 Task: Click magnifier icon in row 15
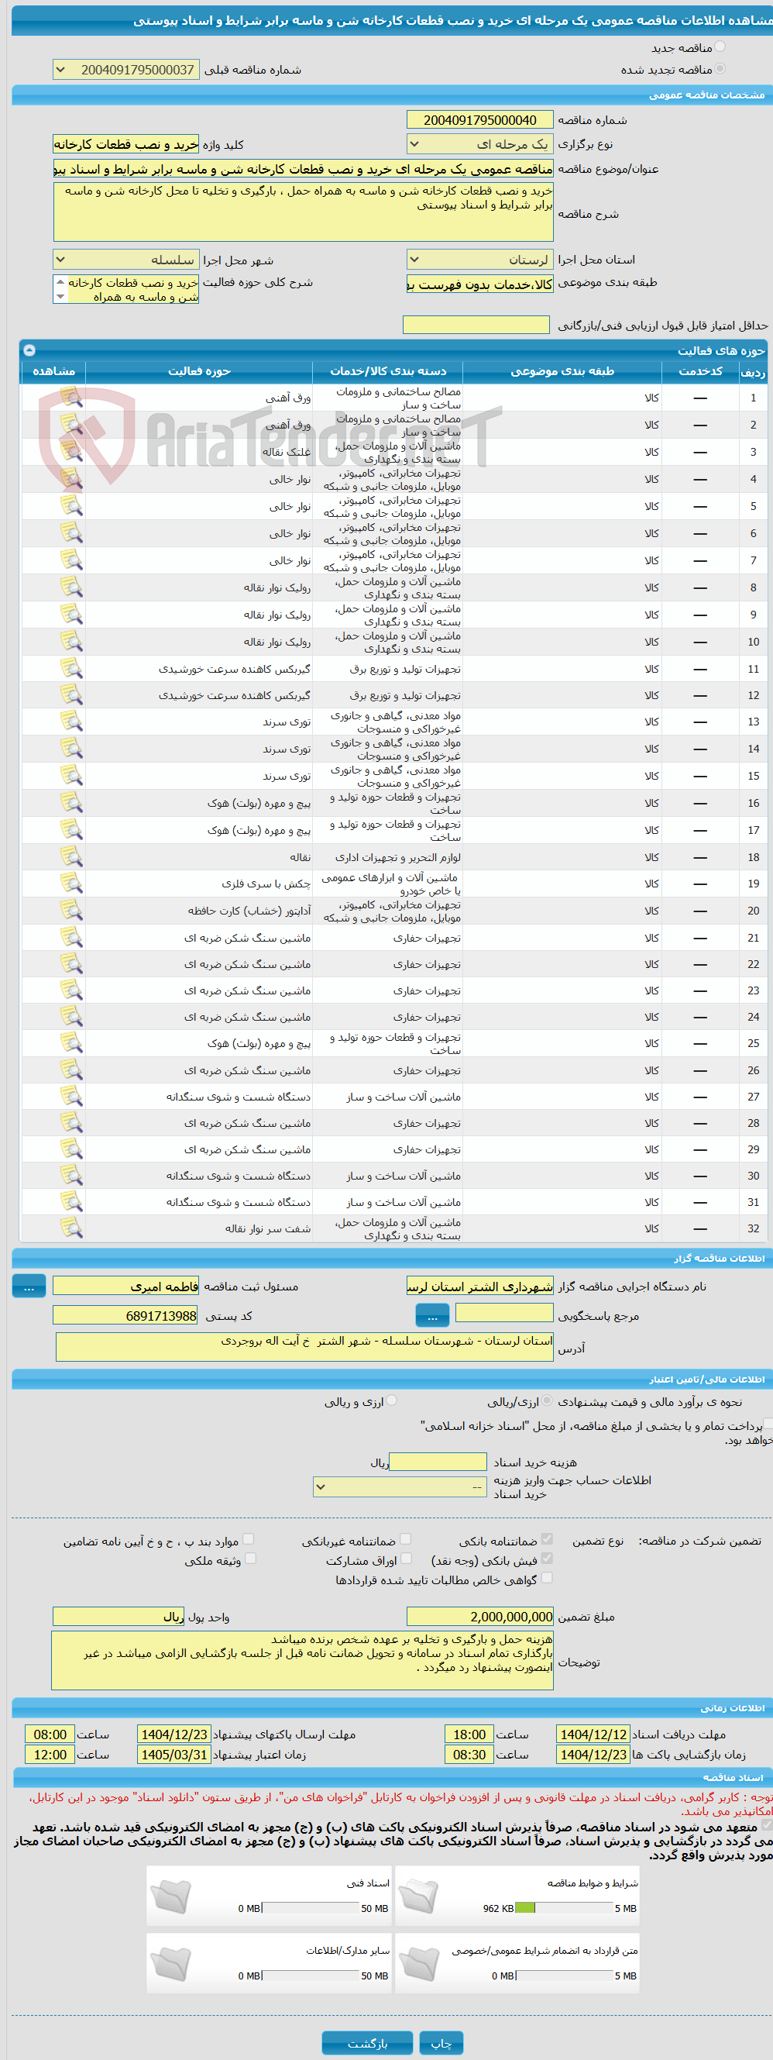coord(71,777)
